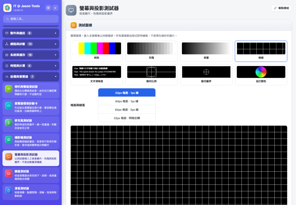This screenshot has height=205, width=296.
Task: Collapse the sidebar with the double-chevron button
Action: pos(55,8)
